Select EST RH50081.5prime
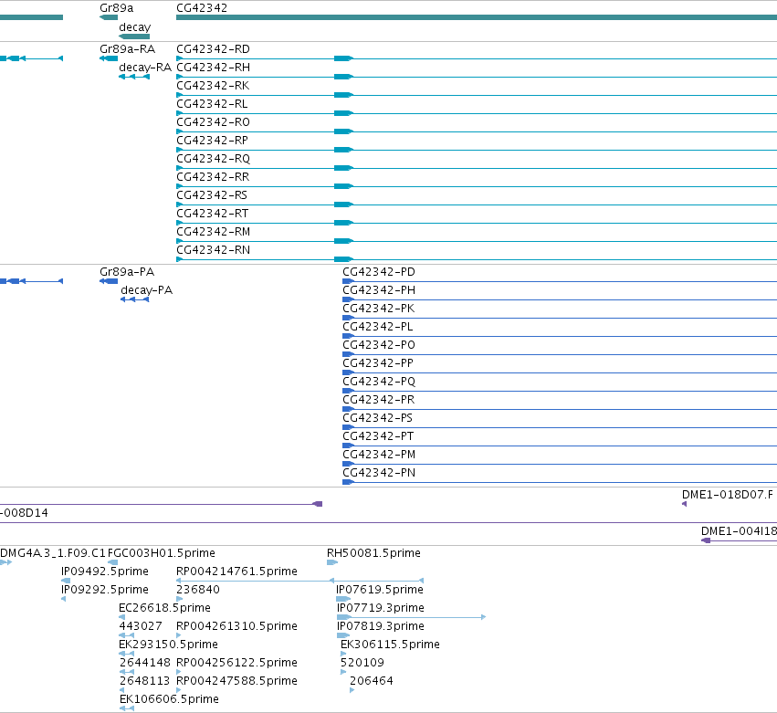Screen dimensions: 777x713 (373, 553)
